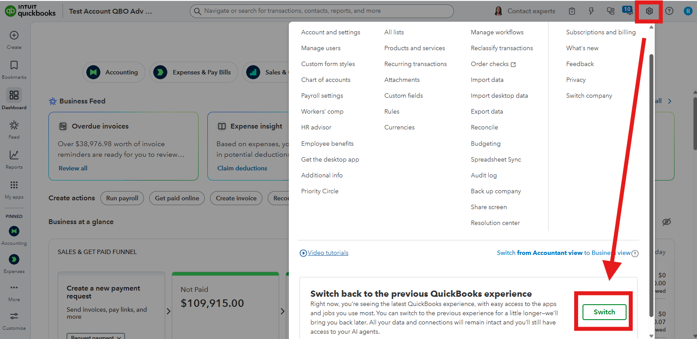This screenshot has width=697, height=339.
Task: Open the Create plus icon in sidebar
Action: pos(14,35)
